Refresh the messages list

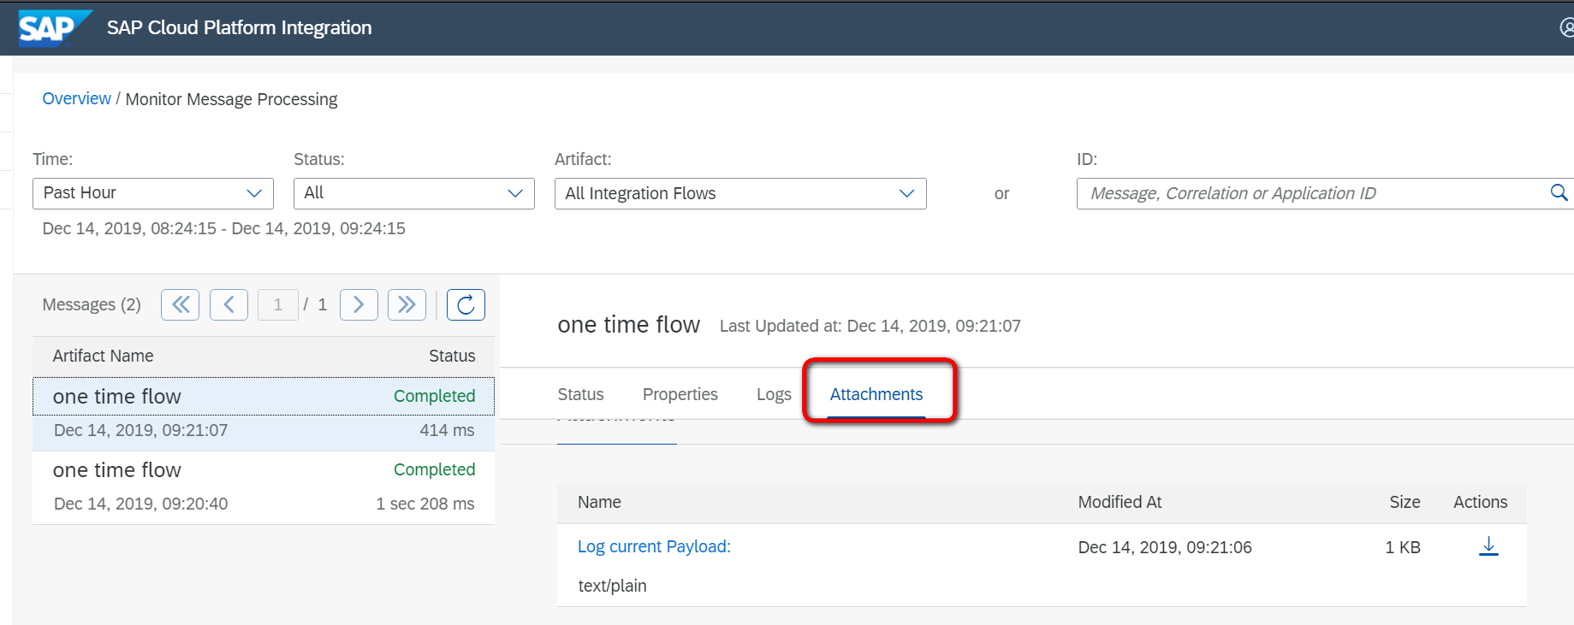[466, 304]
